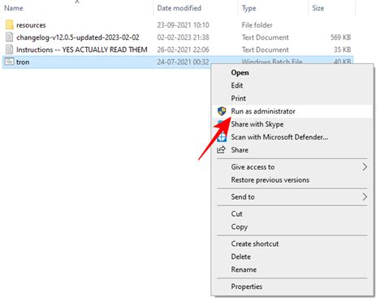Expand the Send to submenu arrow
Image resolution: width=385 pixels, height=306 pixels.
365,196
